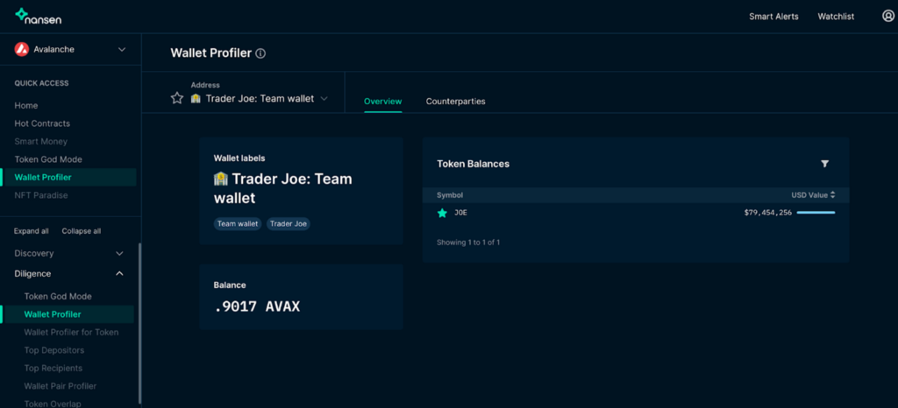This screenshot has height=408, width=898.
Task: Open Wallet Profiler for Token
Action: pos(72,333)
